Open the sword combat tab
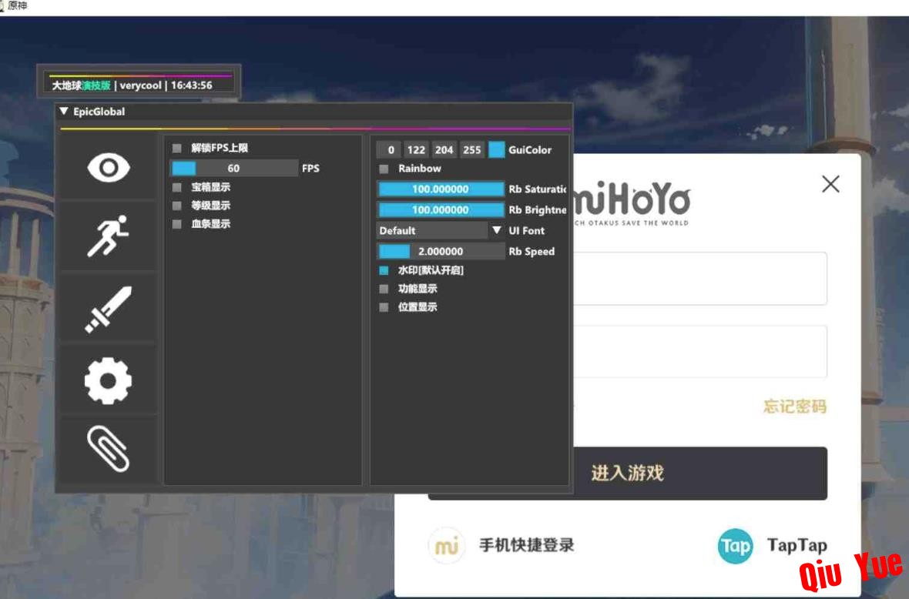Image resolution: width=909 pixels, height=599 pixels. [109, 310]
